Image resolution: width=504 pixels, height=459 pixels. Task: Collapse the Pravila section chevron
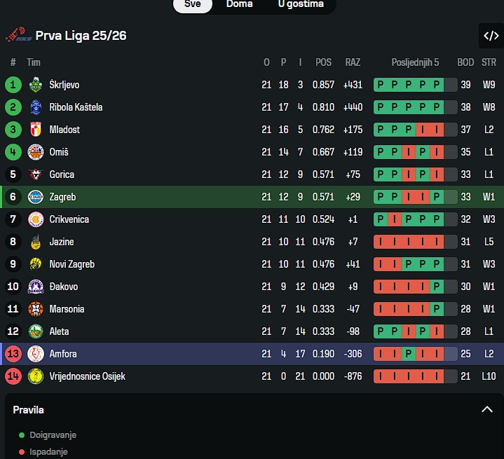(x=487, y=409)
